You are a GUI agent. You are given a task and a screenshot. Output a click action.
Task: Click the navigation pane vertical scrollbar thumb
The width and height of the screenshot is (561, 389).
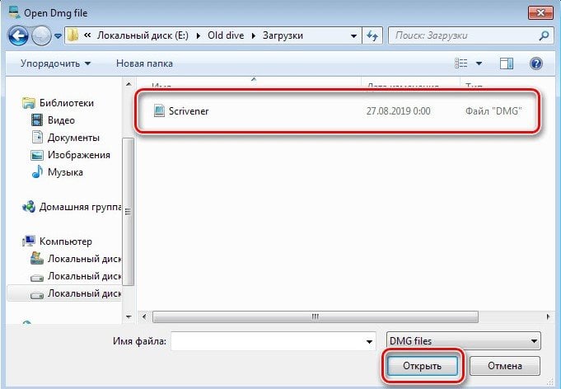129,212
